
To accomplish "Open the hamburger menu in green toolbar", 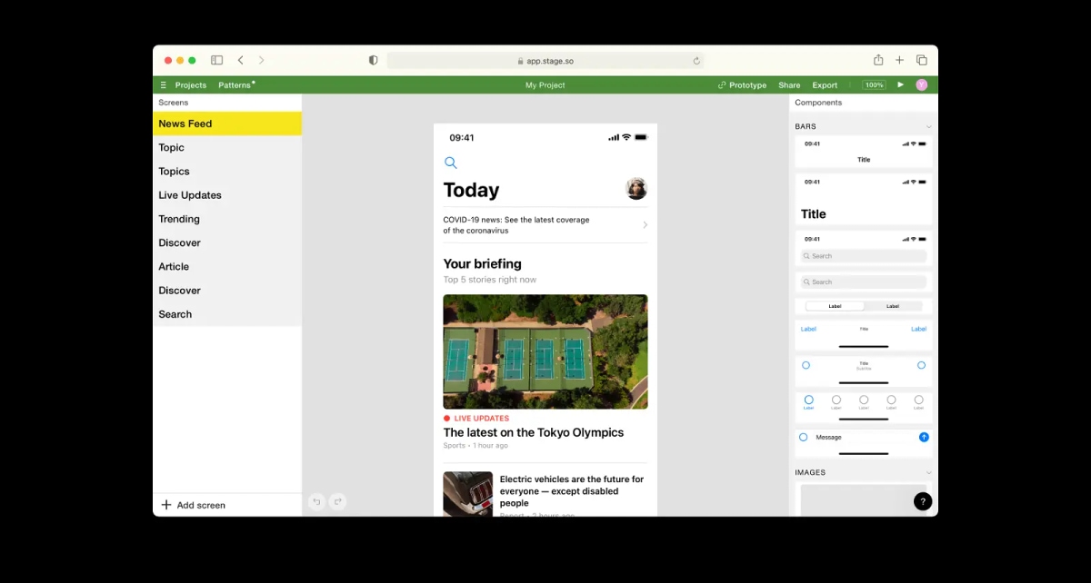I will (x=164, y=84).
